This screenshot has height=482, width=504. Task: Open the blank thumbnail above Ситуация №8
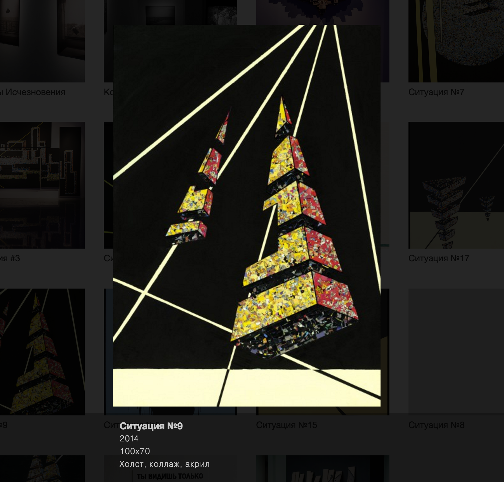click(456, 352)
